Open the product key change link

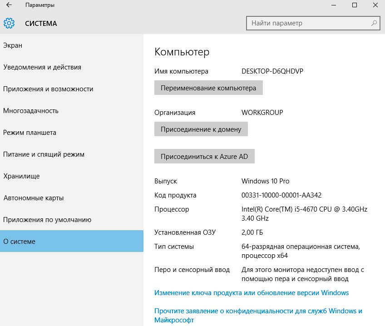252,293
